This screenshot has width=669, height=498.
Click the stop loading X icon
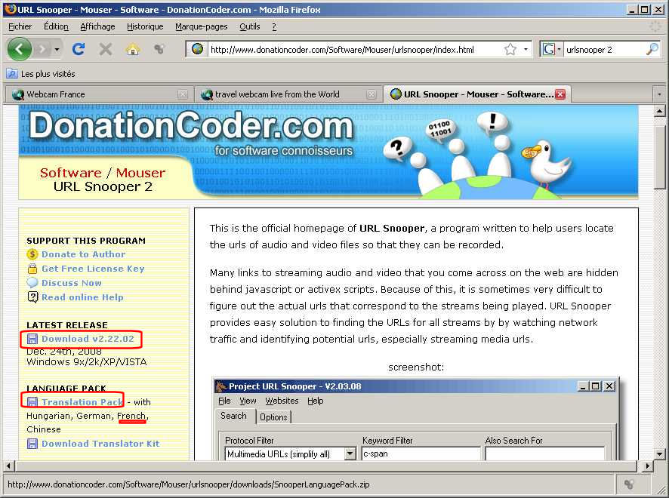106,50
